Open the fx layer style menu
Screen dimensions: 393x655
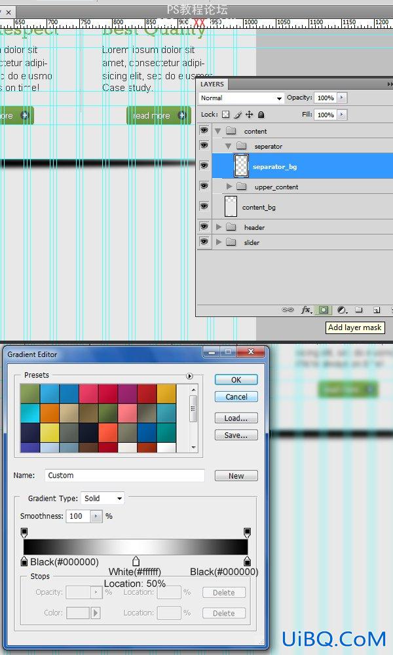(306, 310)
